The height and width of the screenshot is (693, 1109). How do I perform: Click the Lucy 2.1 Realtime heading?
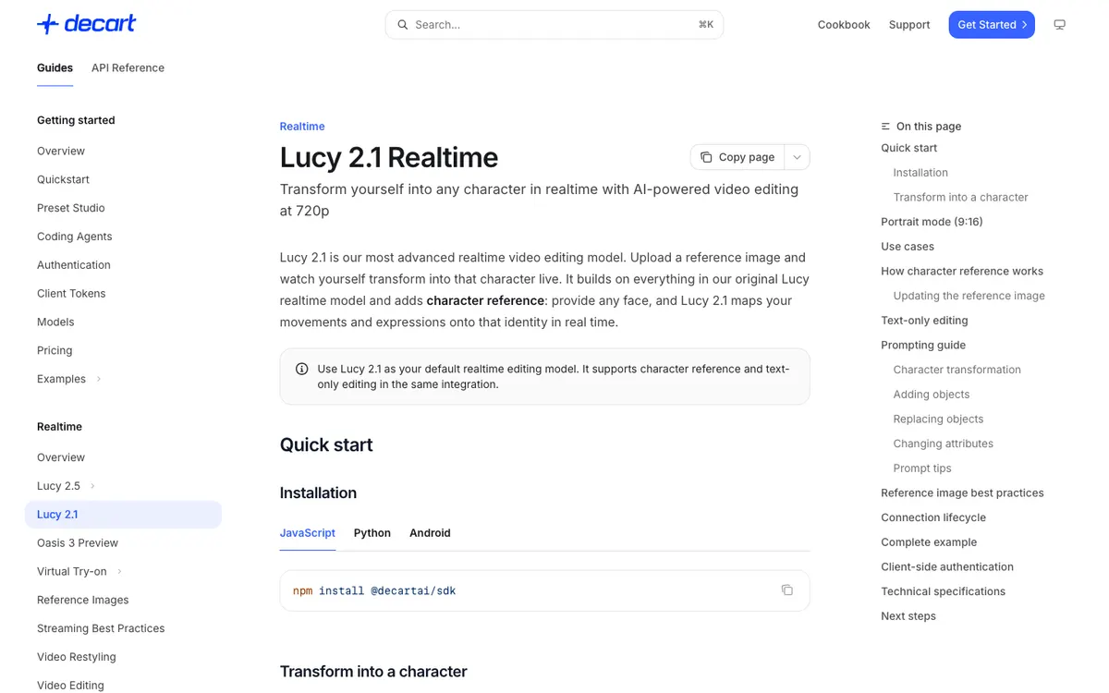click(389, 157)
